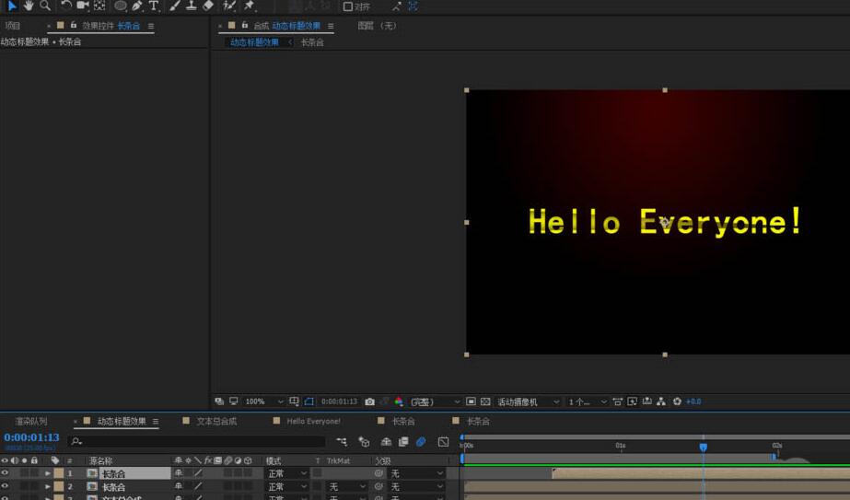
Task: Toggle mask and shape path visibility
Action: (309, 401)
